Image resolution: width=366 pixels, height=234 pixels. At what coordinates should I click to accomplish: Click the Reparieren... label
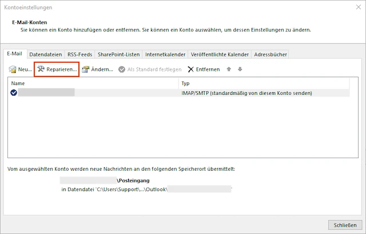pos(62,70)
